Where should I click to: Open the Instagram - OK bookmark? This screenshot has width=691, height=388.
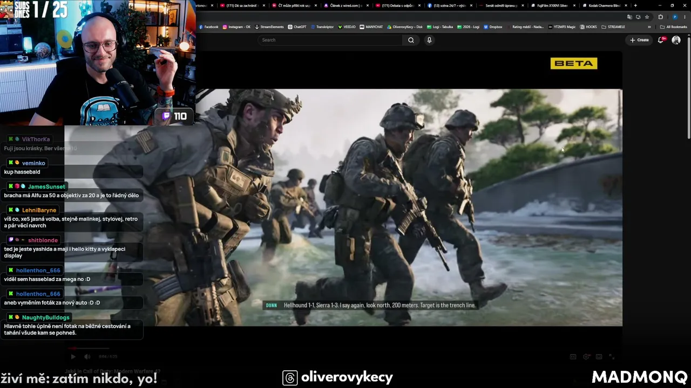coord(237,27)
